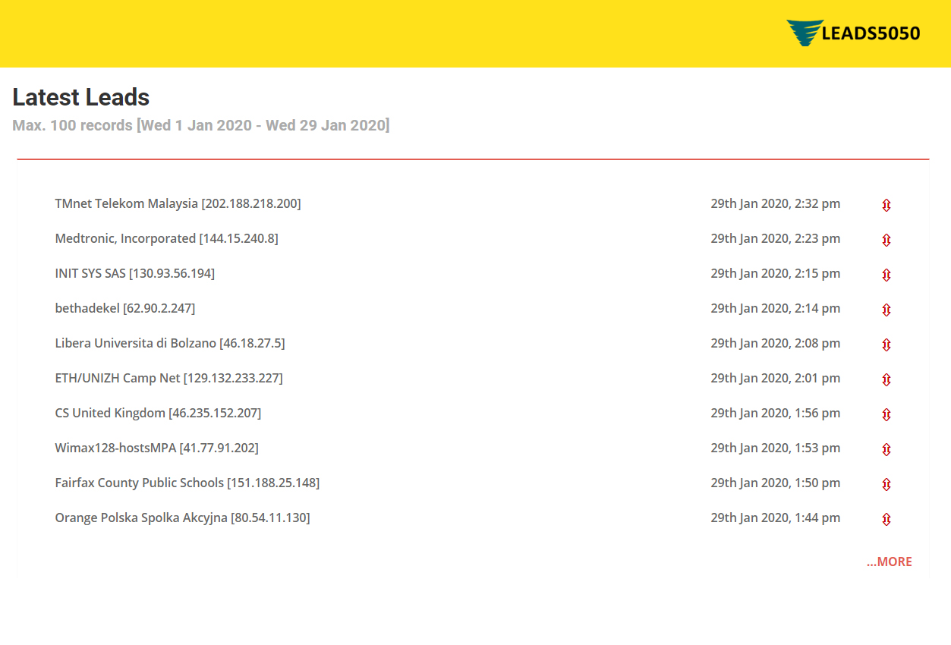The height and width of the screenshot is (645, 951).
Task: Select lead TMnet Telekom Malaysia [202.188.218.200]
Action: point(178,203)
